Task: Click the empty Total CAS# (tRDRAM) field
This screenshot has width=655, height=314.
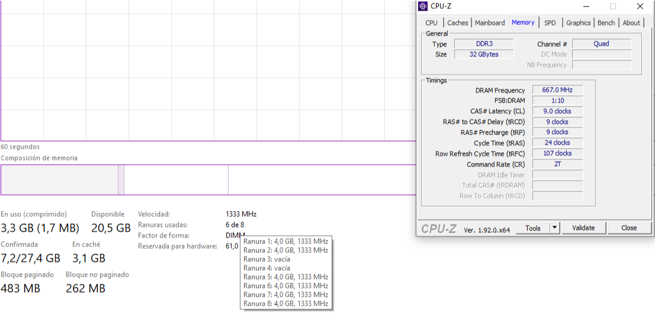Action: point(557,185)
